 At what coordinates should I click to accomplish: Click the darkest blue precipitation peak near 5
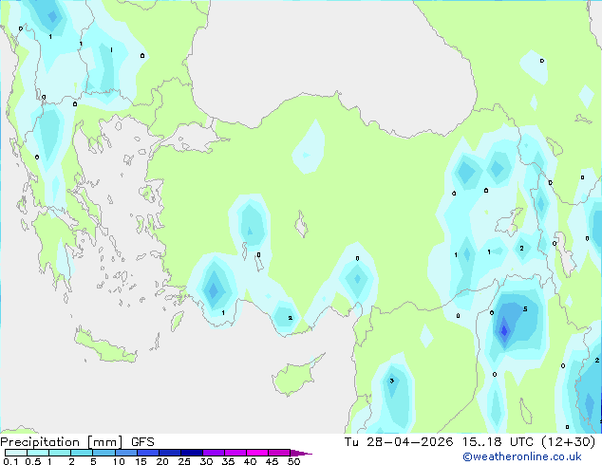coord(504,330)
